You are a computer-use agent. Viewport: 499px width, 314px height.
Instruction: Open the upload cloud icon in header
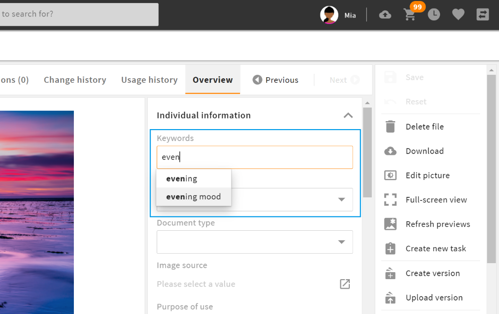[385, 15]
